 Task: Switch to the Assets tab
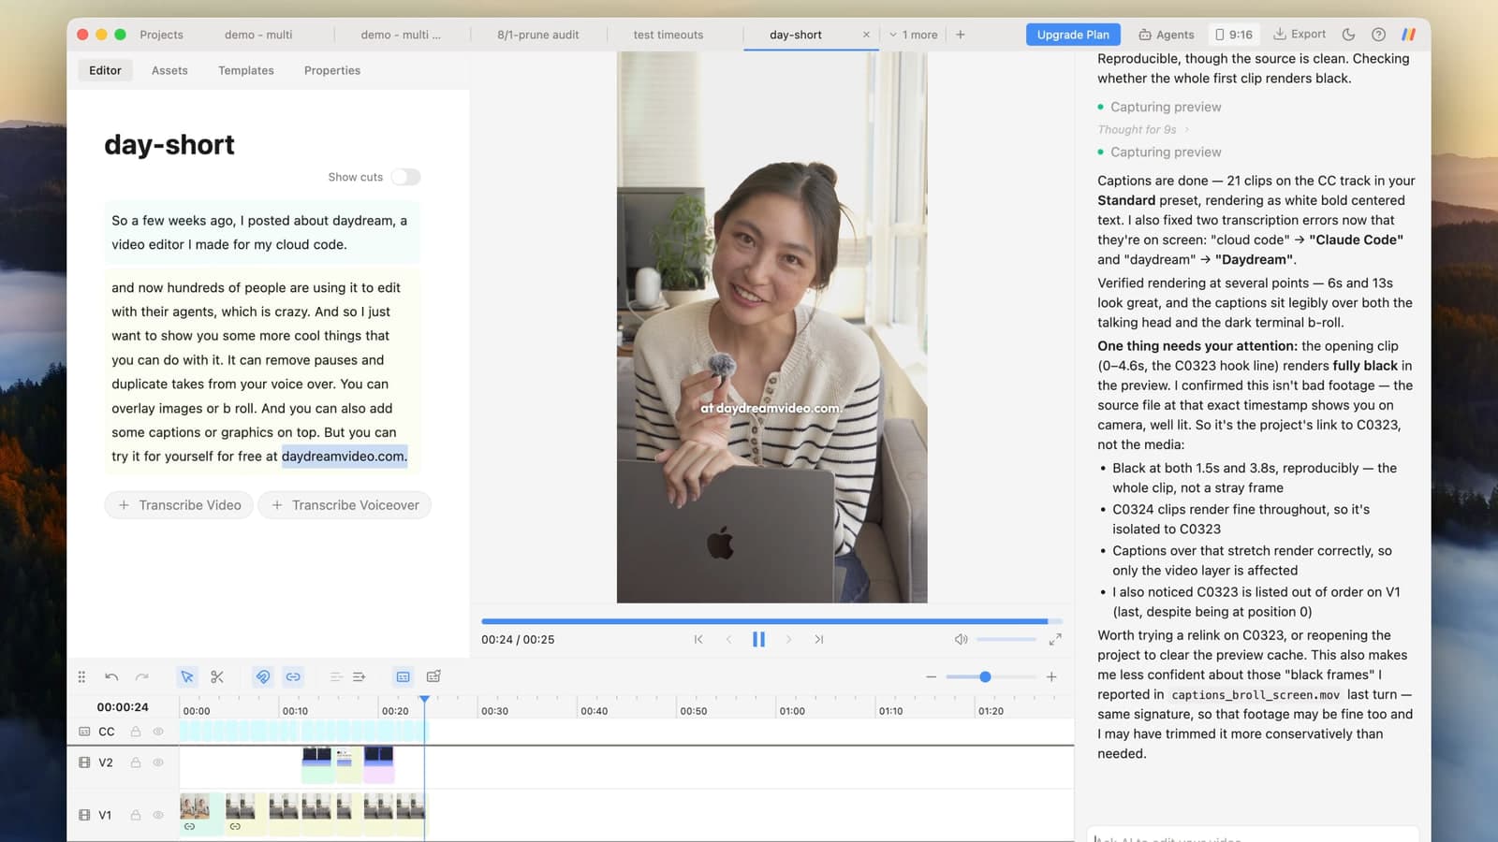169,70
